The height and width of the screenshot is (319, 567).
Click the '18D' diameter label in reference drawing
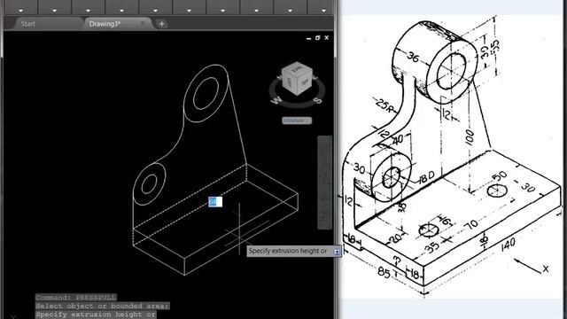(x=426, y=177)
